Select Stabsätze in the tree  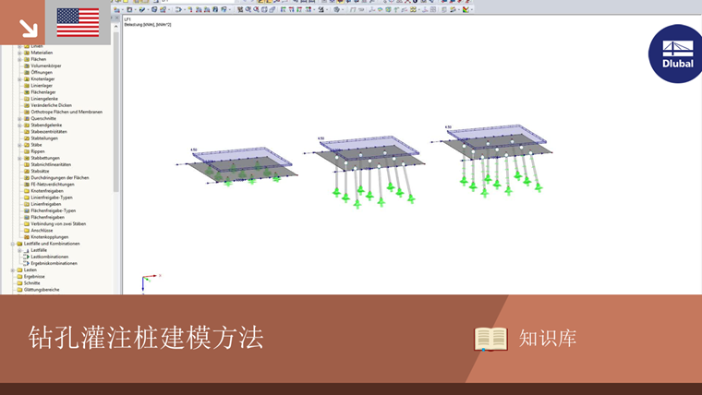click(x=40, y=171)
